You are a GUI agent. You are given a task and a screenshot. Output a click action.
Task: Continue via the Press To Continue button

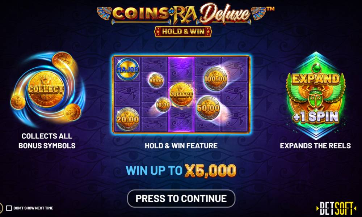(181, 199)
